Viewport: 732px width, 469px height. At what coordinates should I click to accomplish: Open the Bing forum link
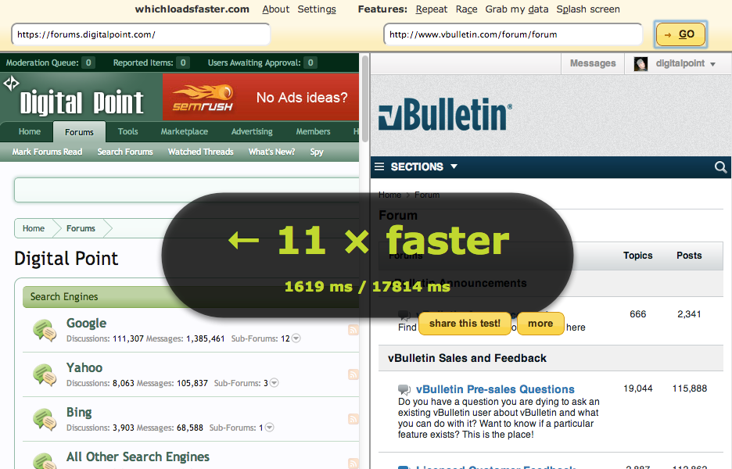(79, 412)
